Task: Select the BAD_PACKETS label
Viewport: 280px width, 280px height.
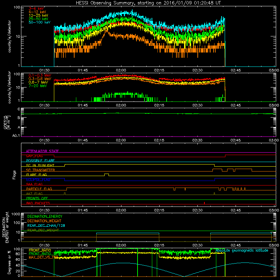Action: 38,203
